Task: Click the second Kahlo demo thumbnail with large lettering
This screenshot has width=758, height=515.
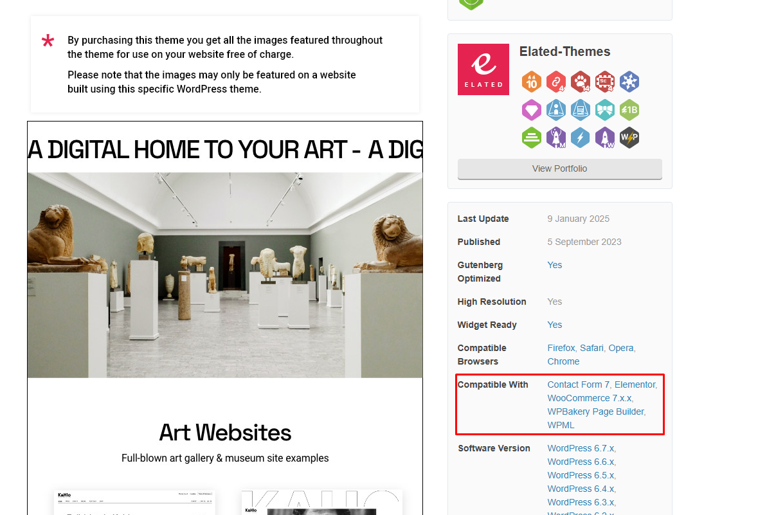Action: 322,502
